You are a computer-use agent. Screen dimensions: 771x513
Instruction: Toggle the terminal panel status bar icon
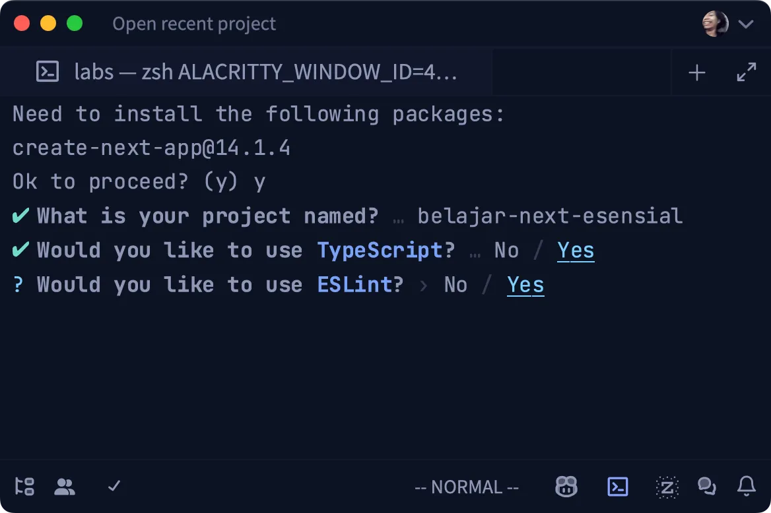tap(618, 487)
